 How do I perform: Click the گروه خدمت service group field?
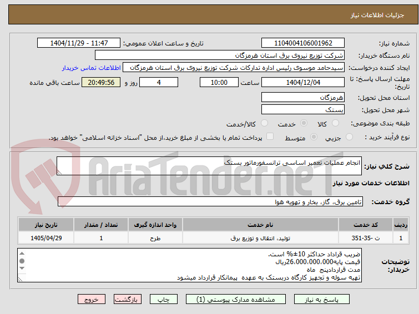point(210,201)
